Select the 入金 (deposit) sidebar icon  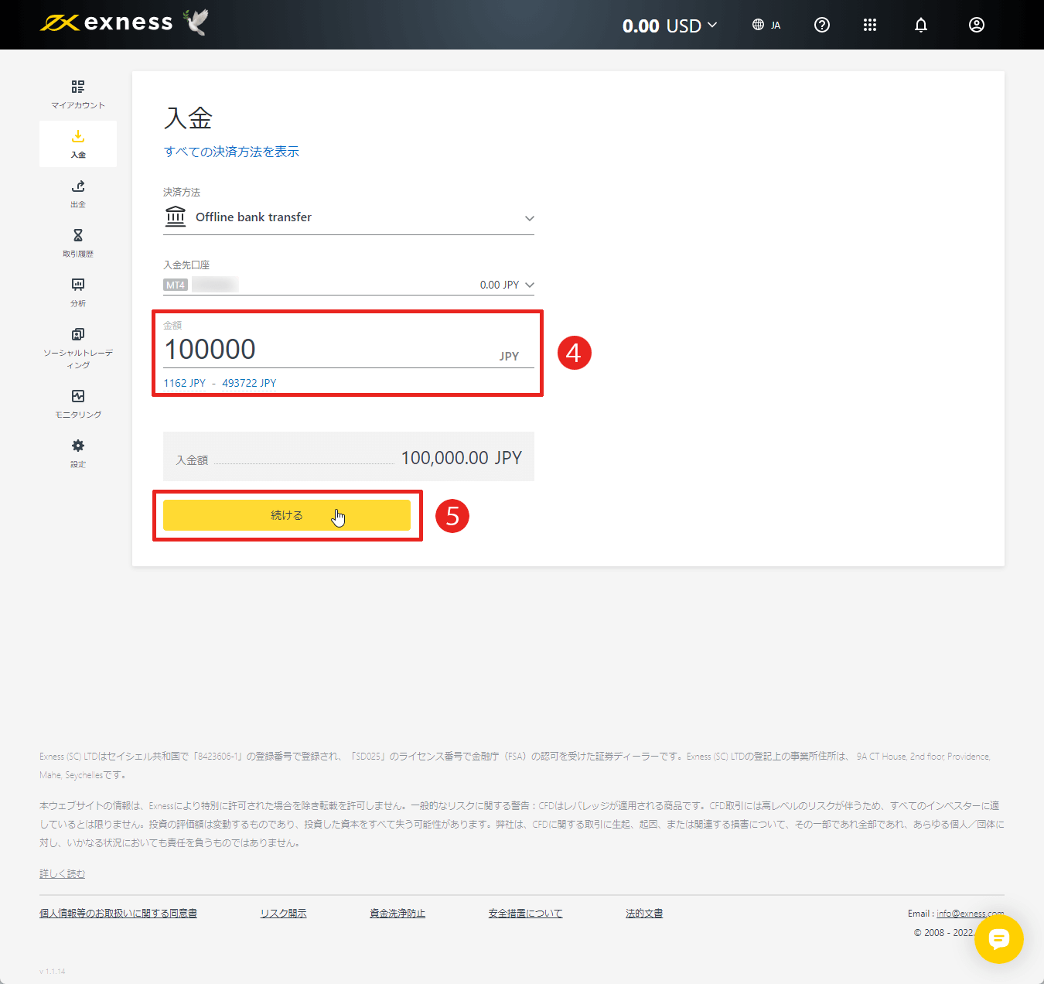point(77,143)
